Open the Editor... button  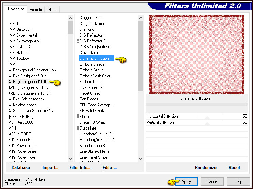tap(109, 168)
